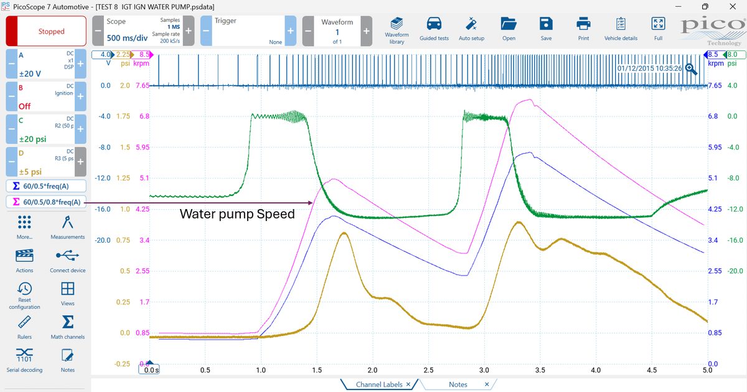Go to next waveform
The width and height of the screenshot is (747, 392).
366,31
